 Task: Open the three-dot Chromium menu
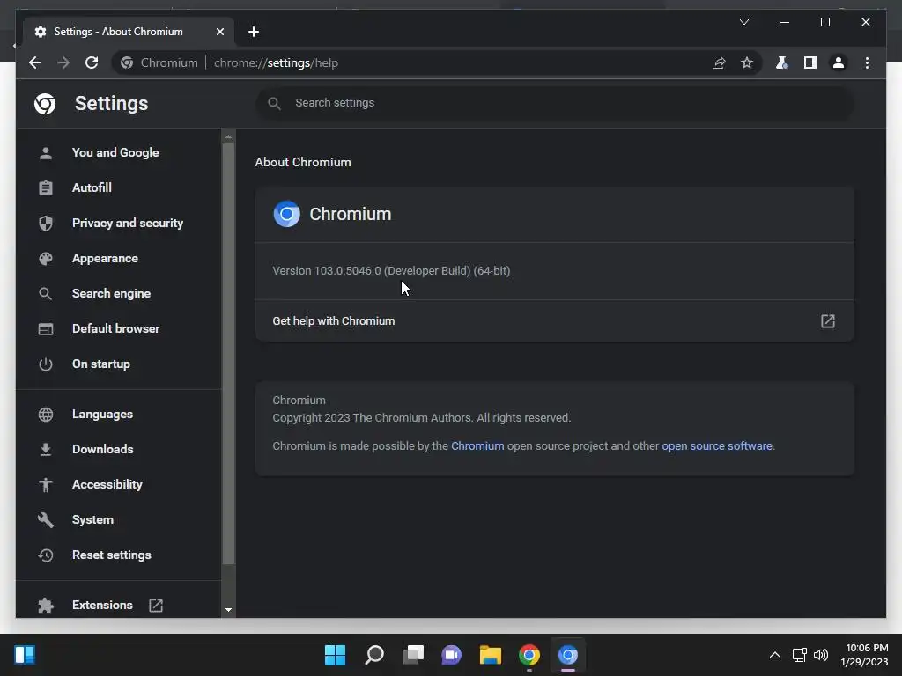click(x=867, y=62)
